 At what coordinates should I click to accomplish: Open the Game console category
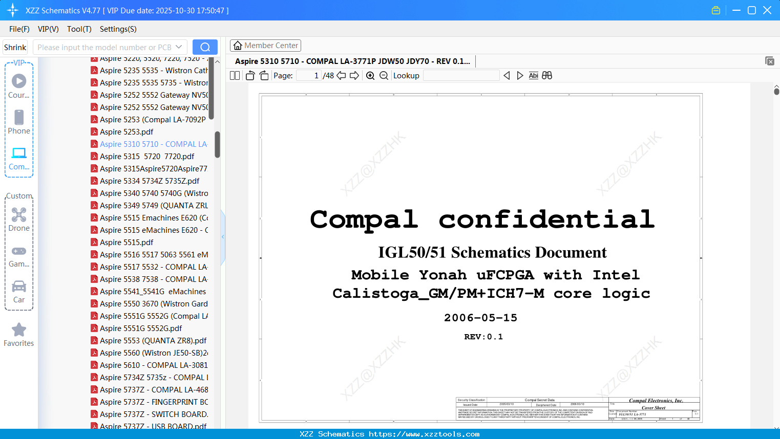pos(19,256)
